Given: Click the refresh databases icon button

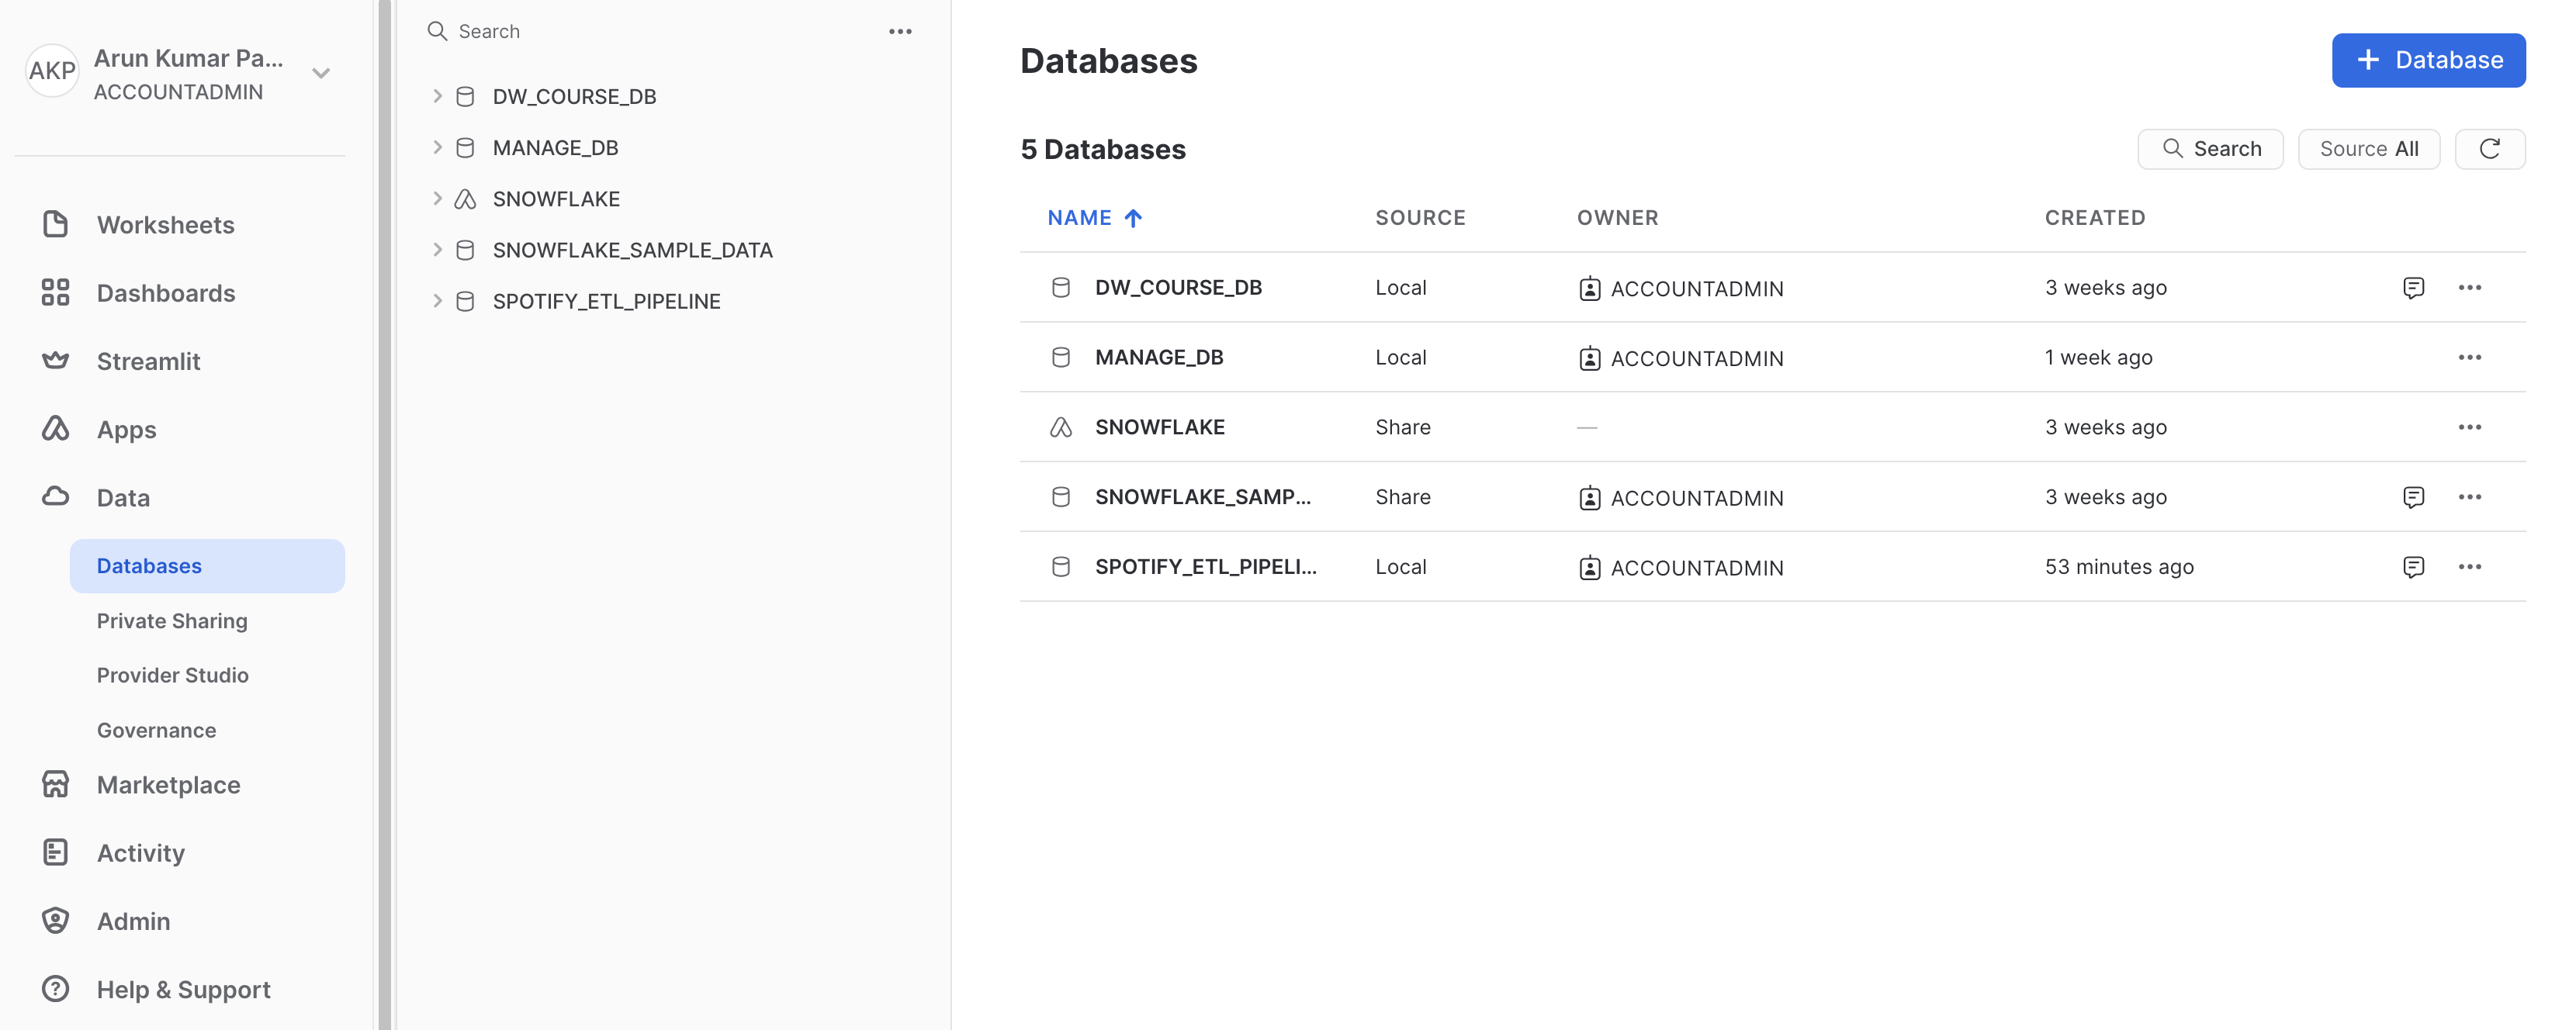Looking at the screenshot, I should pos(2489,148).
